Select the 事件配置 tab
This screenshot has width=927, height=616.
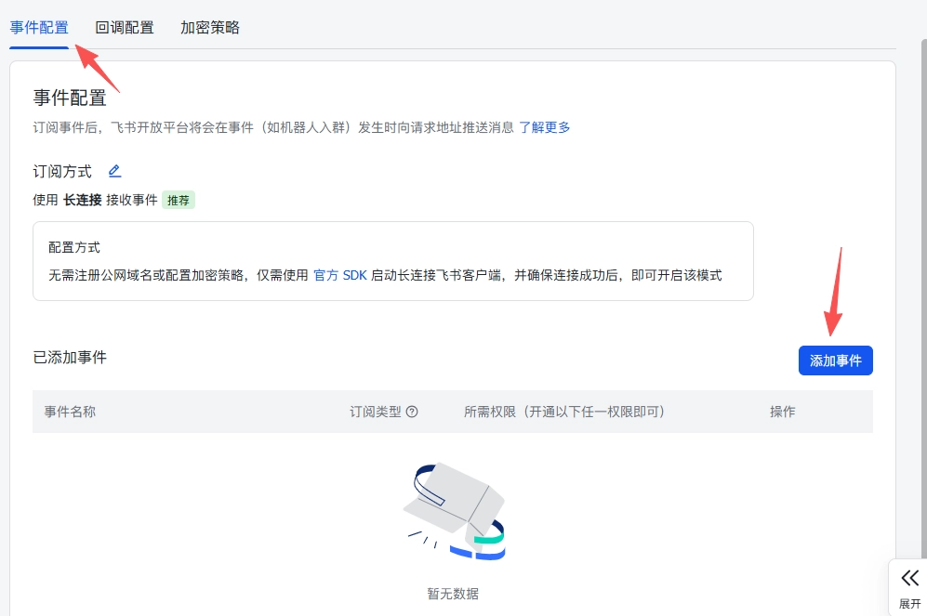point(39,27)
